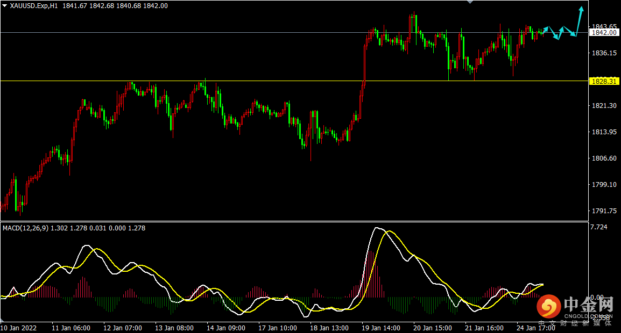Click the grey chart shift marker at top
Screen dimensions: 621x333
(470, 2)
